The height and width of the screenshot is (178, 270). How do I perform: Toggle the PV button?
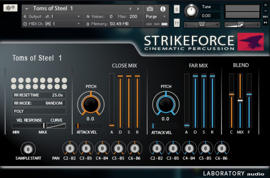coord(265,23)
